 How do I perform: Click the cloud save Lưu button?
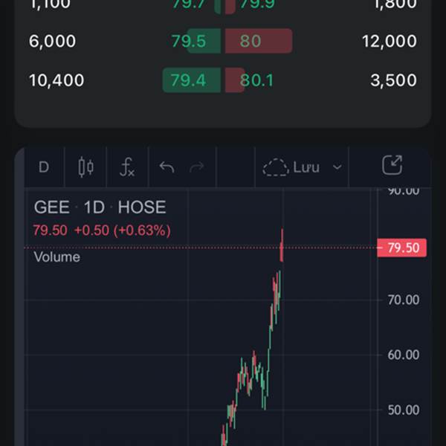coord(291,167)
